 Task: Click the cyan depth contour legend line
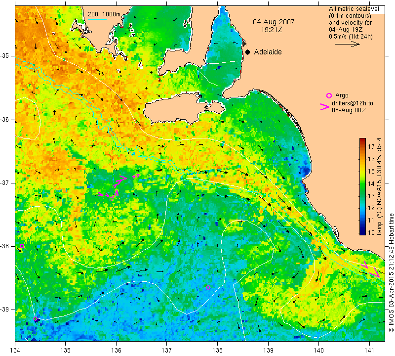click(97, 19)
